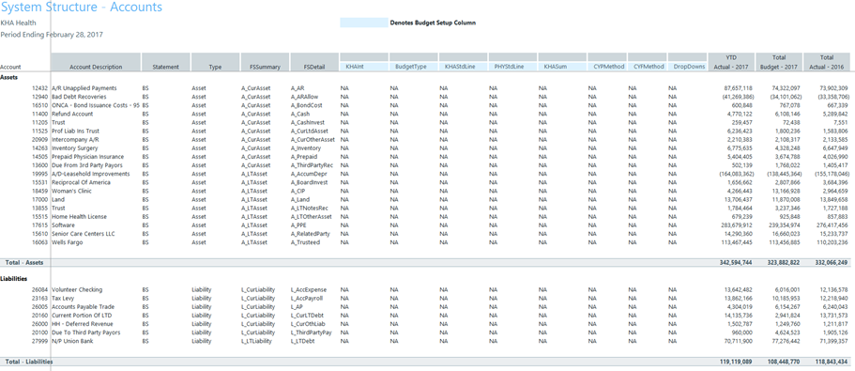The image size is (855, 371).
Task: Select the Volunteer Checking description cell
Action: (77, 289)
